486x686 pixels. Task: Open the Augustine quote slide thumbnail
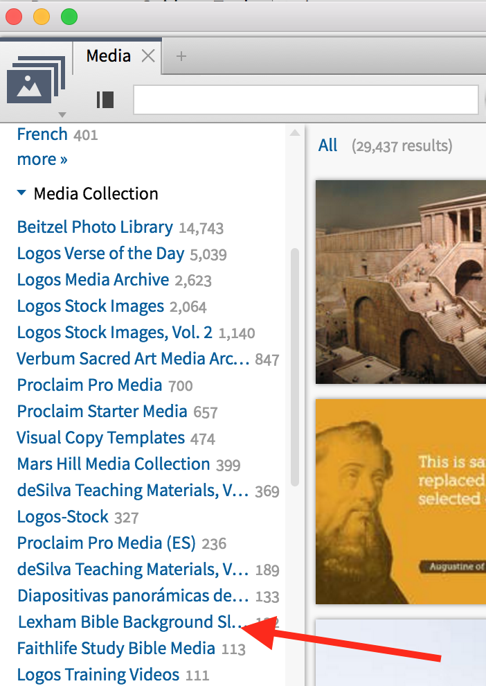(x=400, y=501)
